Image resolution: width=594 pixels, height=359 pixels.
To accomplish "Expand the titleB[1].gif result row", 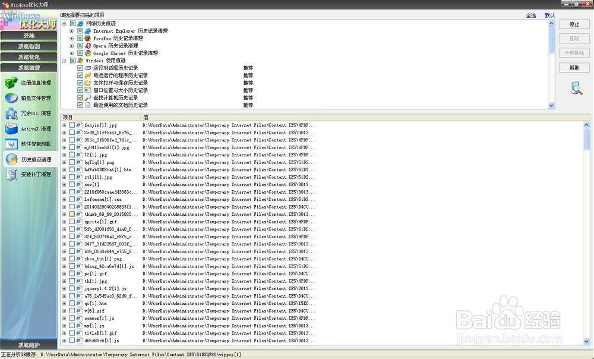I will (64, 333).
